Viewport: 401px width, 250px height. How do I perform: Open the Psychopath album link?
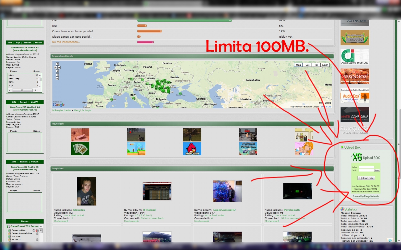292,210
